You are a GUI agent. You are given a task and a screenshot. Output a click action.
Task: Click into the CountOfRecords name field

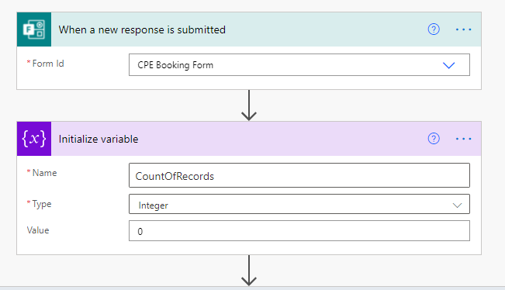[x=299, y=175]
